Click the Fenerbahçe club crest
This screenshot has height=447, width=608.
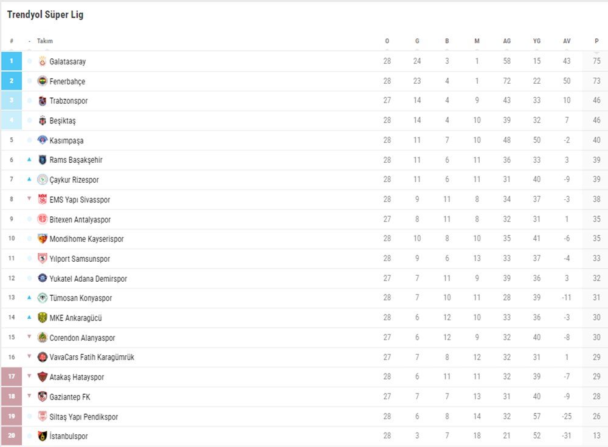pos(43,81)
